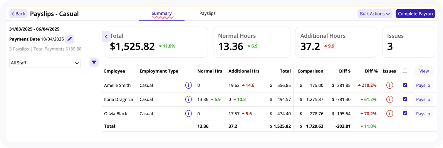Open Olivia Black's Payslip button
The height and width of the screenshot is (148, 443).
[423, 114]
